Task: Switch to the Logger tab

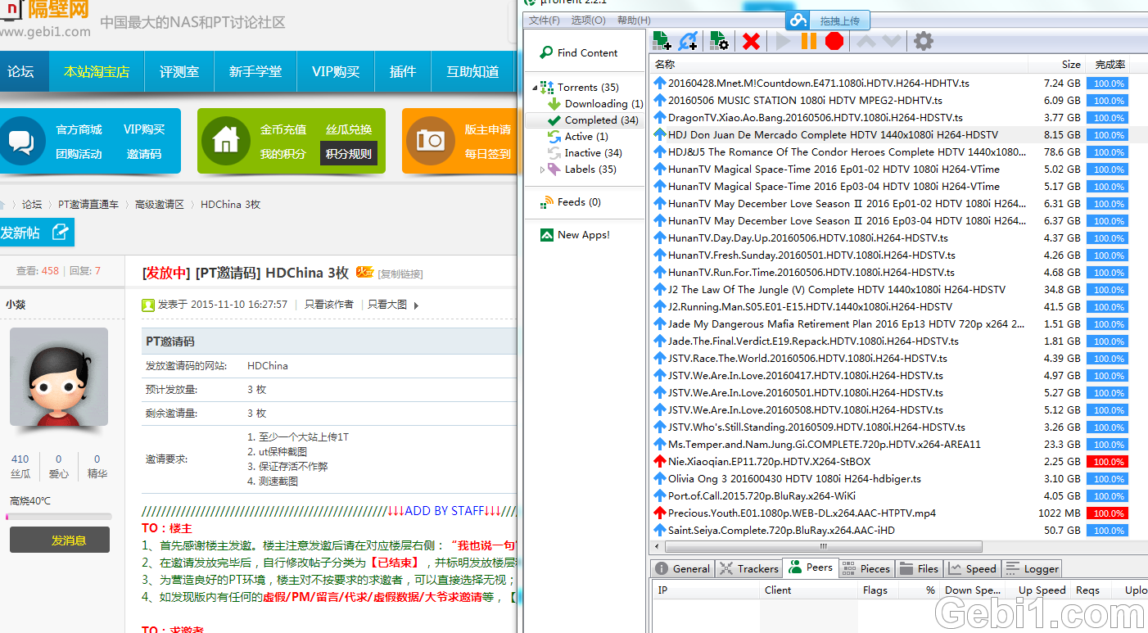Action: point(1032,568)
